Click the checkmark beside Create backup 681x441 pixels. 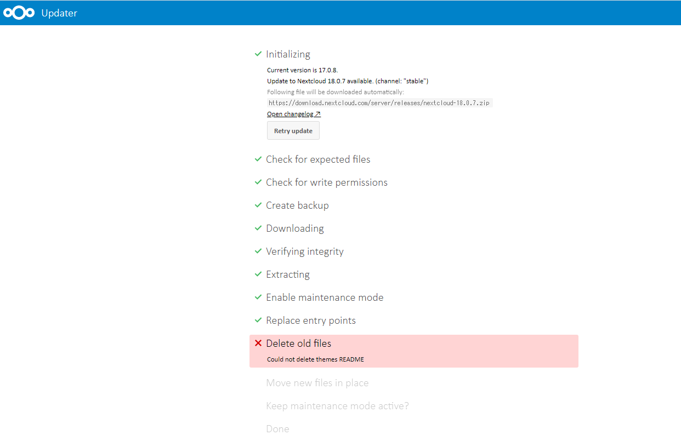(x=258, y=205)
